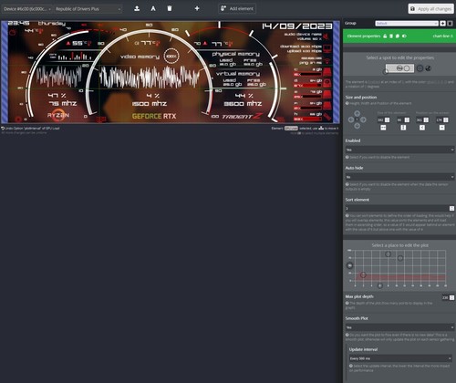Click the Y position stepper
Image resolution: width=456 pixels, height=383 pixels.
pyautogui.click(x=446, y=120)
